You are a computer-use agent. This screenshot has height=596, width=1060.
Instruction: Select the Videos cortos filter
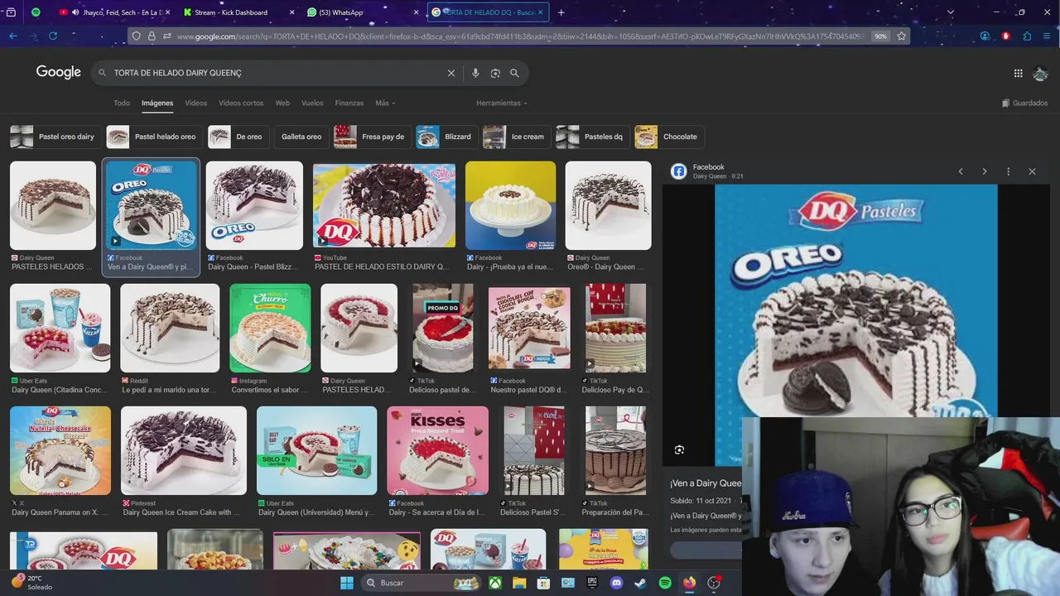[241, 103]
